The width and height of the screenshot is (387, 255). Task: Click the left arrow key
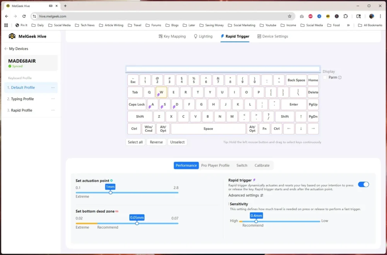tap(289, 128)
